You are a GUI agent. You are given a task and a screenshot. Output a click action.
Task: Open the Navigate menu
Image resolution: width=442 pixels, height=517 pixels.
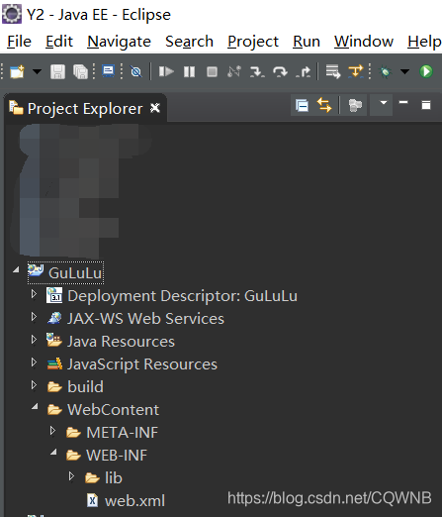[x=119, y=42]
